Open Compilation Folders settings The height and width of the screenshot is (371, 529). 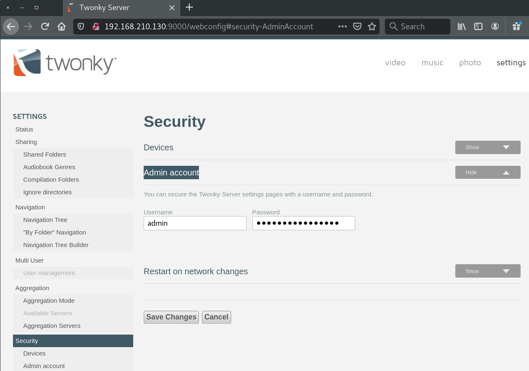(x=51, y=180)
